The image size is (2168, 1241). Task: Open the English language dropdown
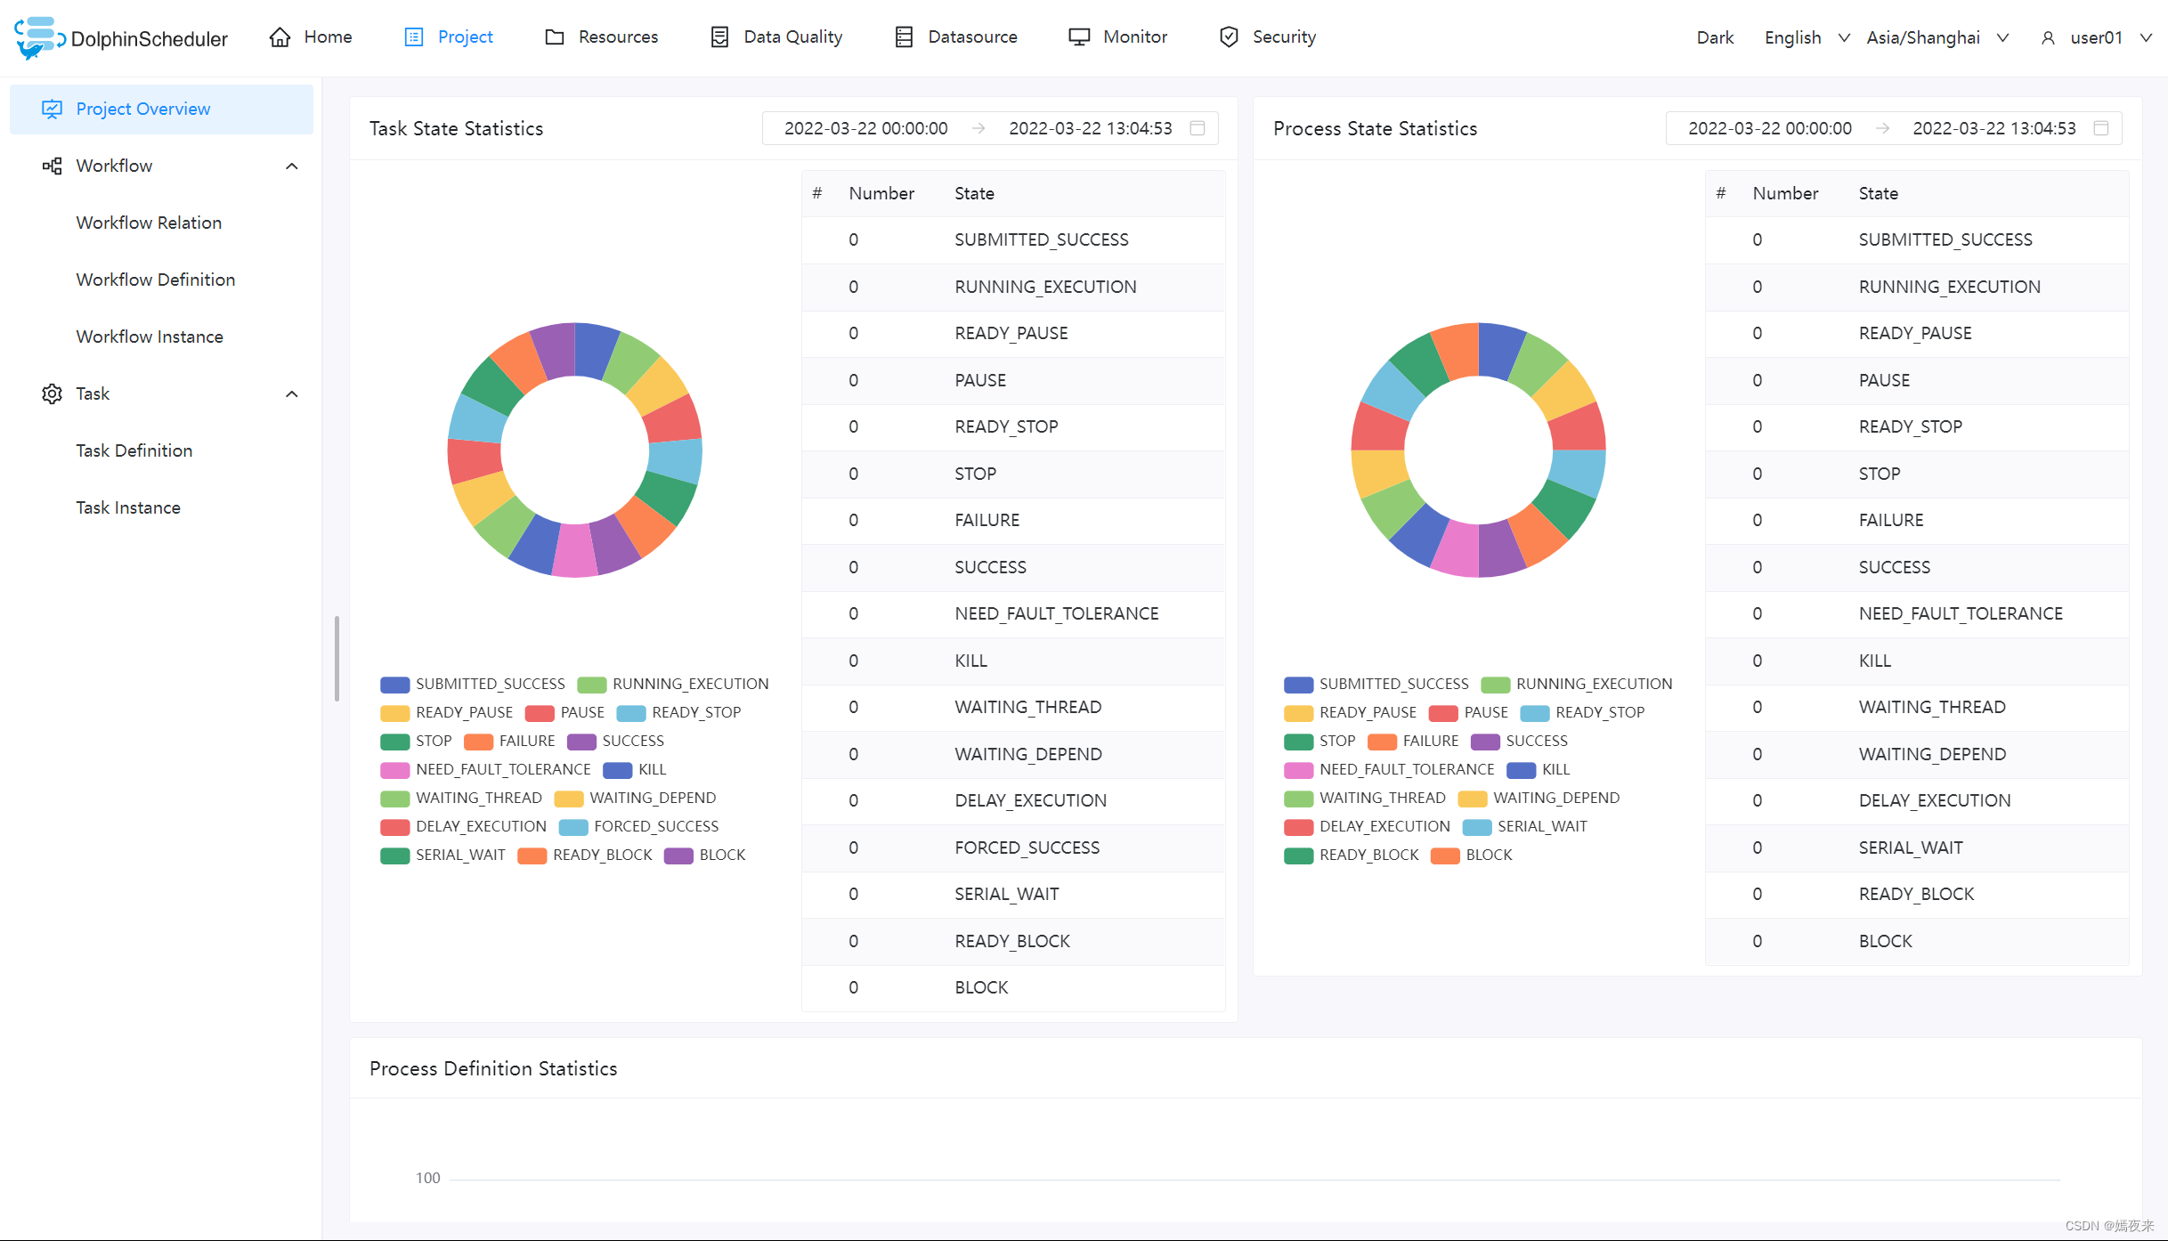[1802, 36]
